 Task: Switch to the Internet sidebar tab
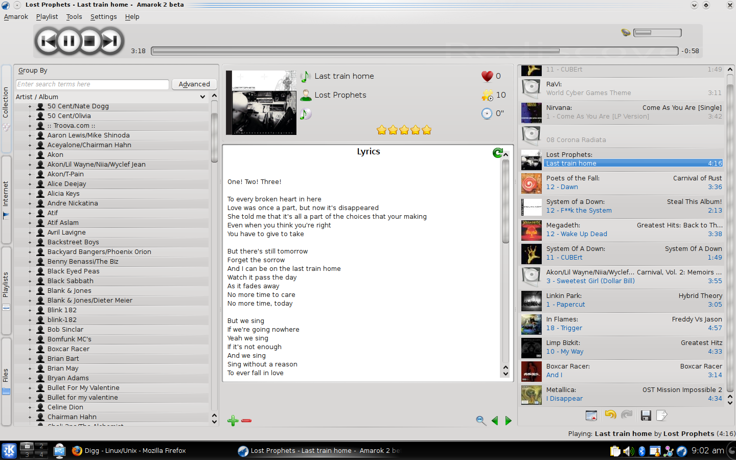click(6, 199)
